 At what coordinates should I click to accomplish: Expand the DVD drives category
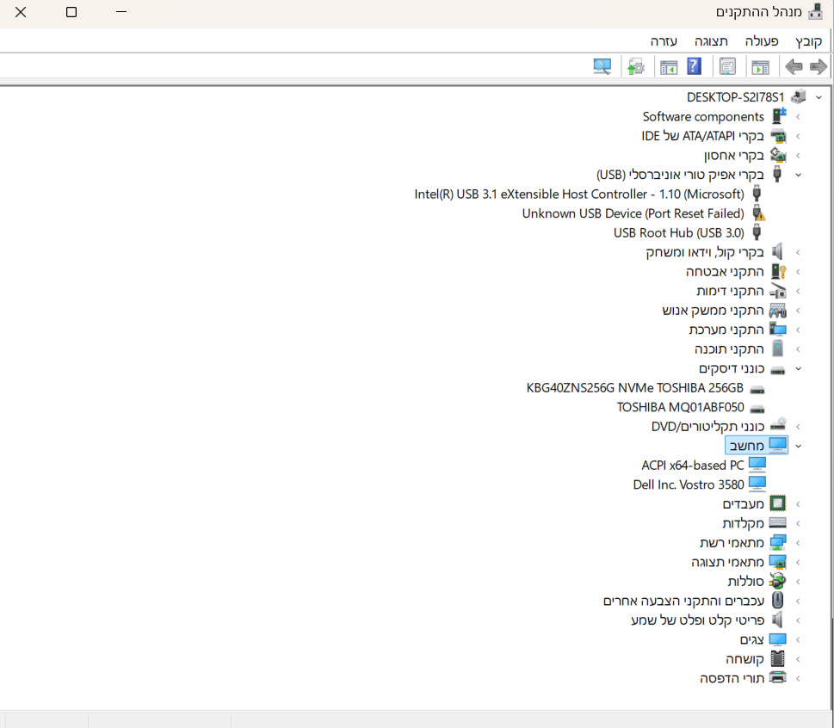pyautogui.click(x=799, y=427)
